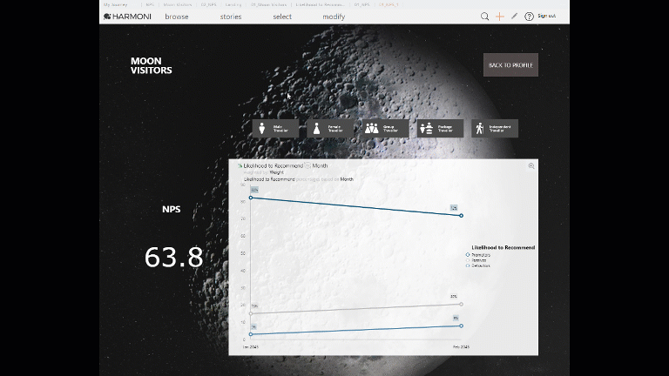The image size is (669, 376).
Task: Switch to the My Journey tab
Action: [115, 4]
